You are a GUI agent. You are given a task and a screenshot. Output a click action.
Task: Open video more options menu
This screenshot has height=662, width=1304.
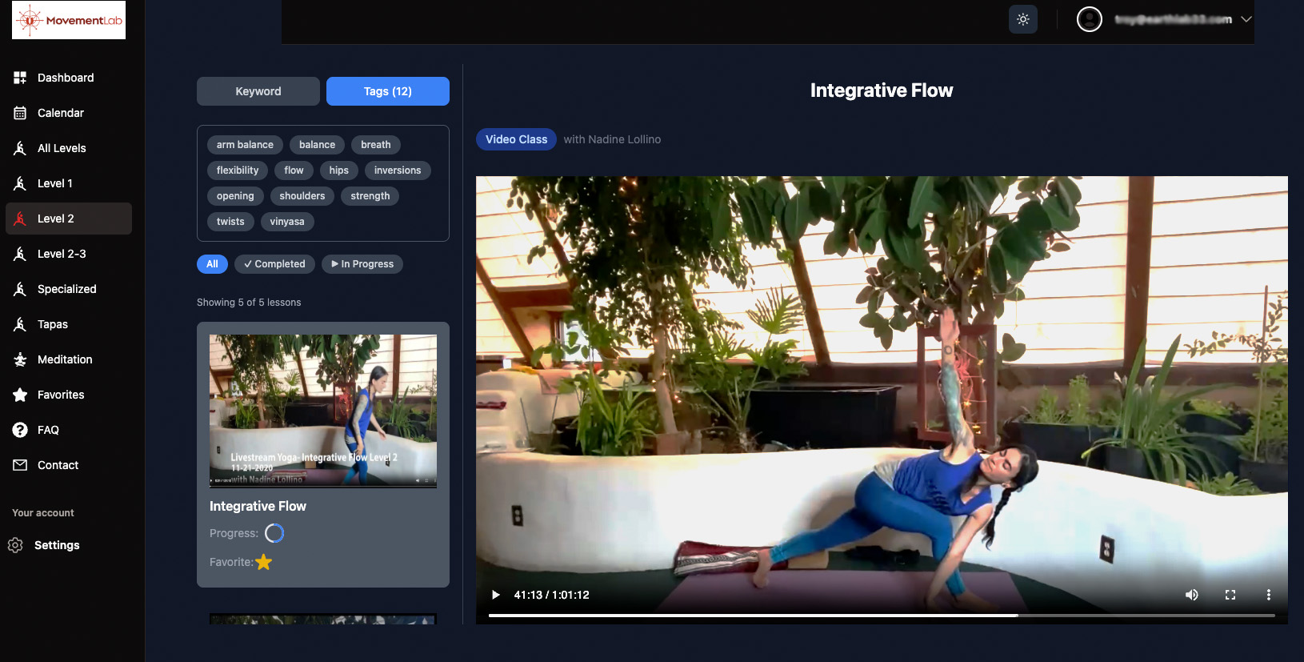click(1268, 595)
